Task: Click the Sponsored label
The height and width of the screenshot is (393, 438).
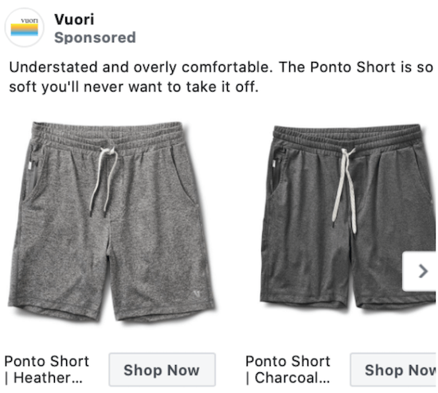Action: 95,37
